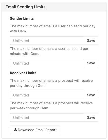The width and height of the screenshot is (108, 140).
Task: Click the Sender Limits heading
Action: pos(22,18)
